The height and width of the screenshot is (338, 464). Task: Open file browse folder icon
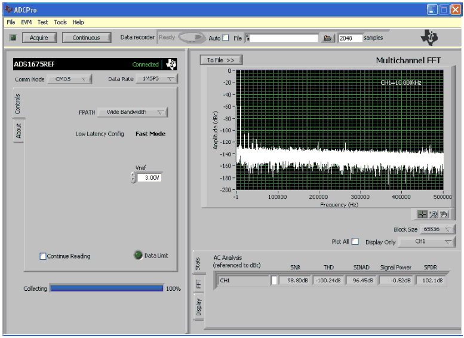[328, 38]
